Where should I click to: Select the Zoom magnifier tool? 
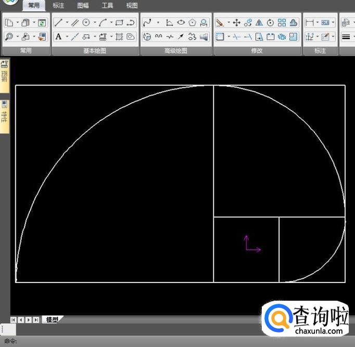(x=9, y=37)
